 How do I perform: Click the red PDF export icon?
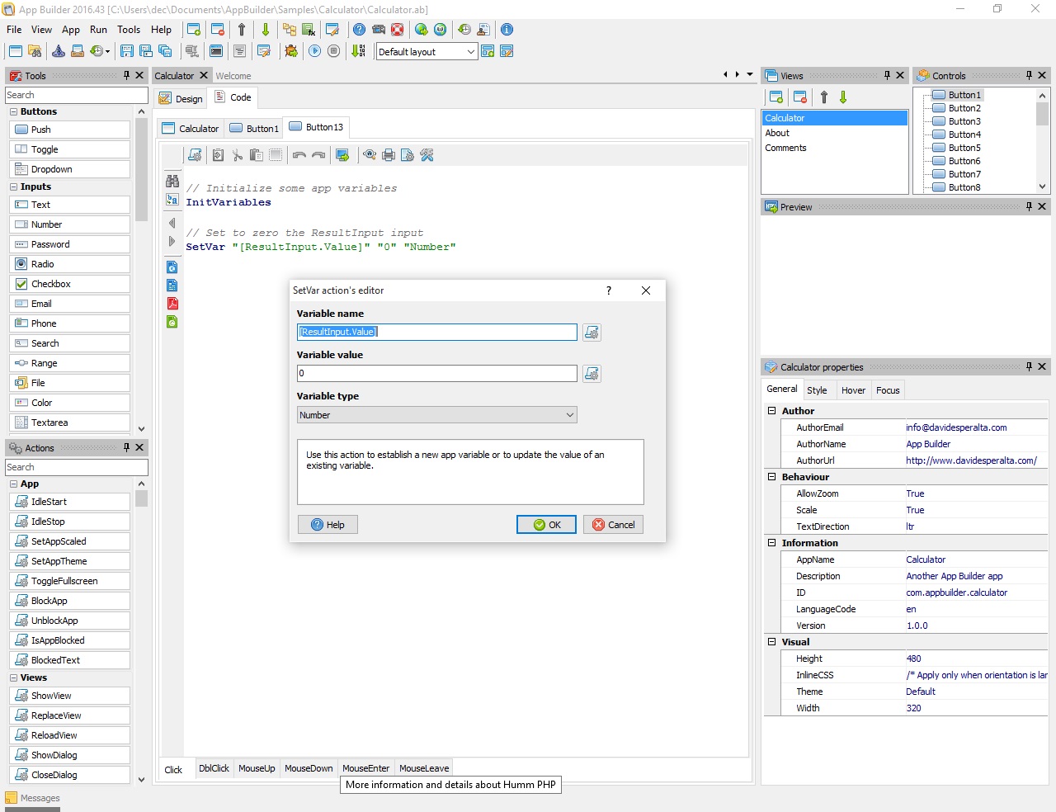point(172,304)
